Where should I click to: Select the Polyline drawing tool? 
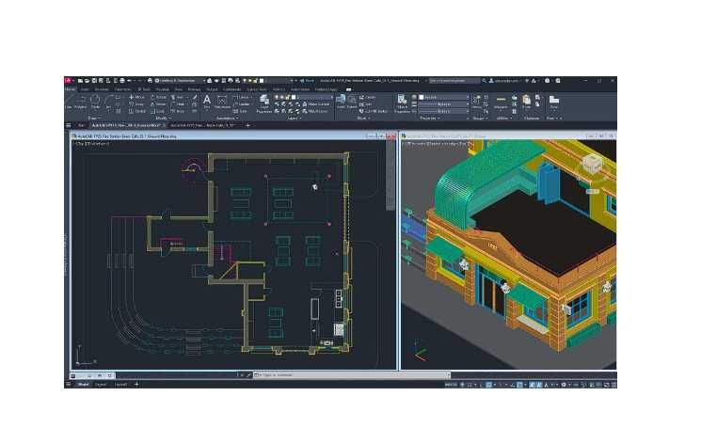pos(81,103)
